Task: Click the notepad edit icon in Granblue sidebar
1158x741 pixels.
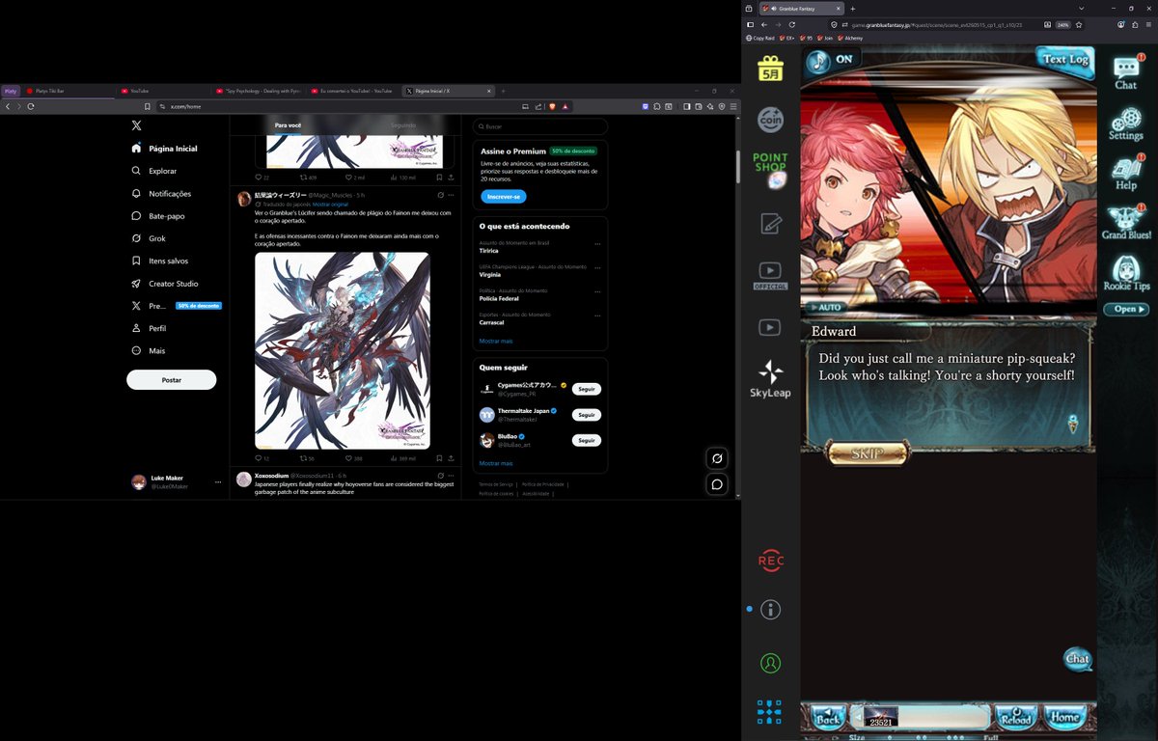Action: (770, 223)
